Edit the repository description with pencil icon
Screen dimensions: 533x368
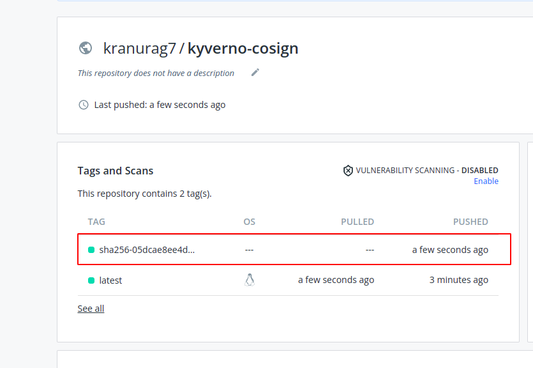[255, 72]
